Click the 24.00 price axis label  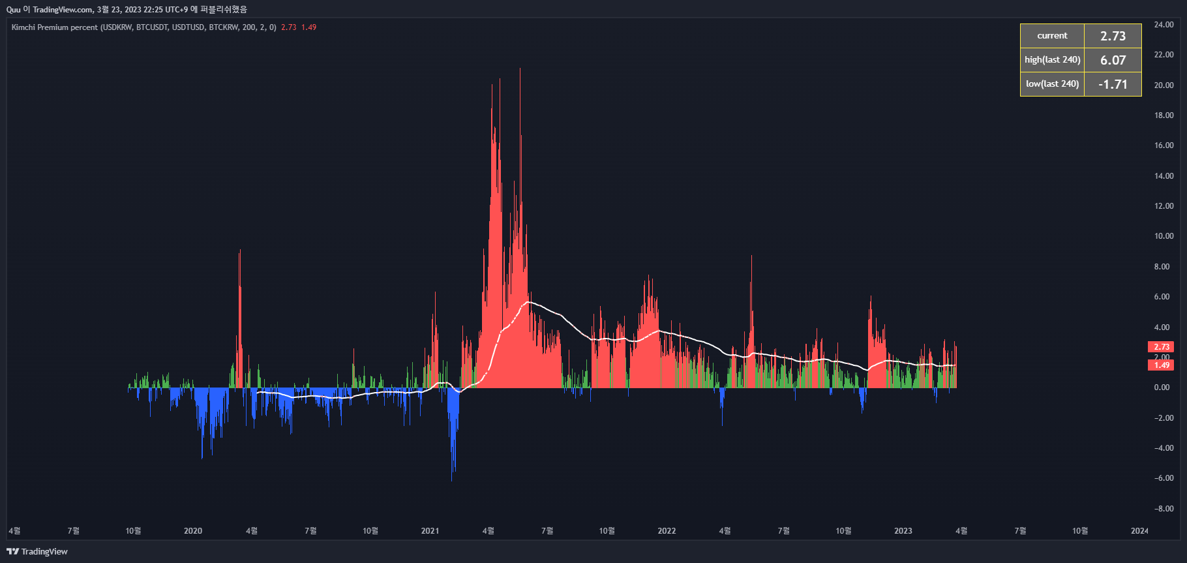pos(1164,25)
